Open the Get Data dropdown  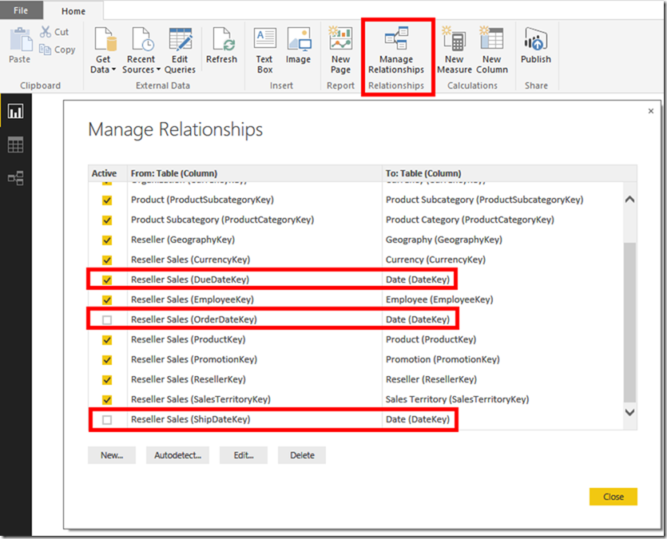point(103,50)
